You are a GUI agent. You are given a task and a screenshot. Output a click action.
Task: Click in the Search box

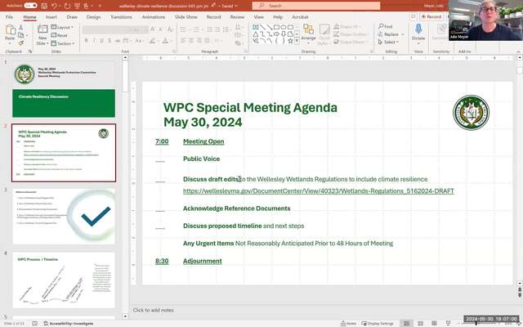(x=327, y=5)
